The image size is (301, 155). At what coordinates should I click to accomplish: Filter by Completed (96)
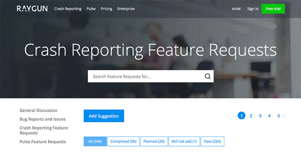pos(123,142)
